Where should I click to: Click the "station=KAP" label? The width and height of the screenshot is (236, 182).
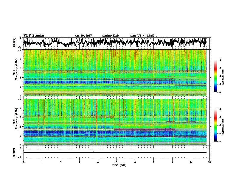coord(111,36)
